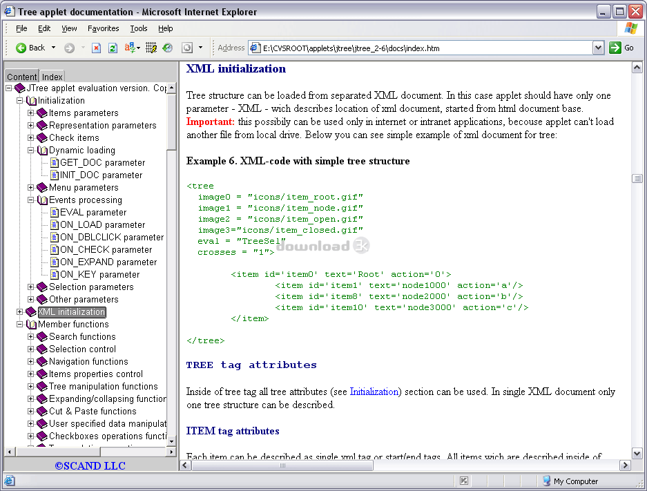
Task: Stop page loading with the red X icon
Action: (x=96, y=48)
